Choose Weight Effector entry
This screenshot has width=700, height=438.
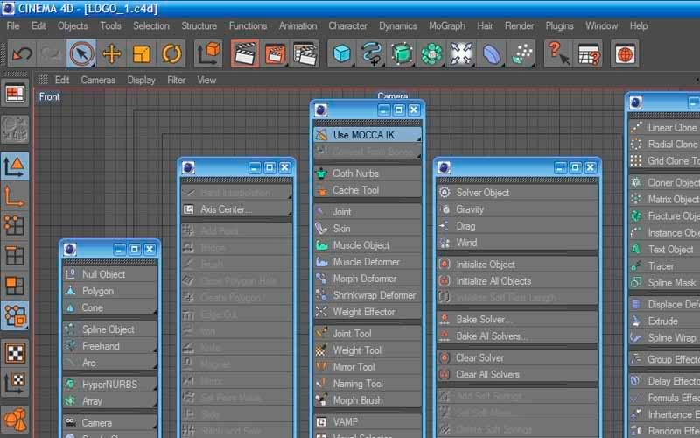(x=367, y=312)
